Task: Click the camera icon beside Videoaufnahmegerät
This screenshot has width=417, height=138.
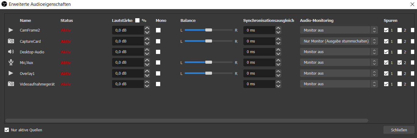Action: coord(11,84)
